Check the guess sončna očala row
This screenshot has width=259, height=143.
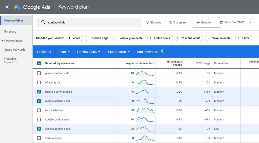39,73
